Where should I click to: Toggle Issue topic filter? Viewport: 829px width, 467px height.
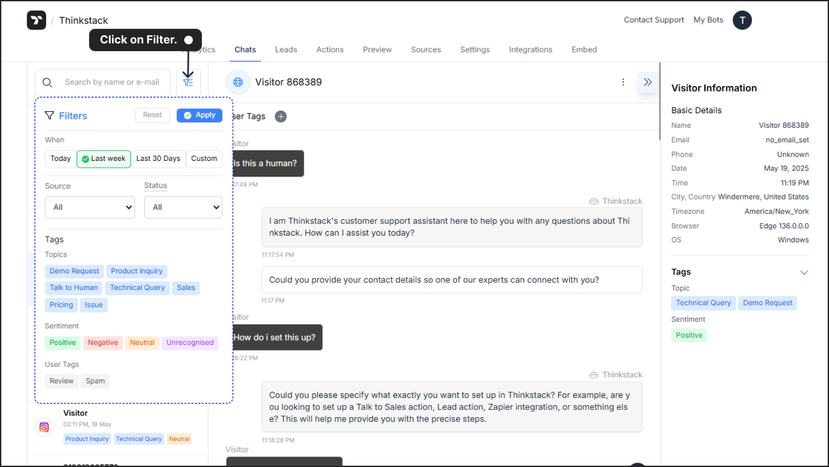pyautogui.click(x=93, y=305)
